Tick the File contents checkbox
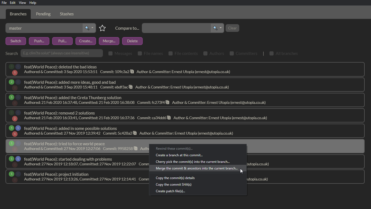 tap(171, 53)
